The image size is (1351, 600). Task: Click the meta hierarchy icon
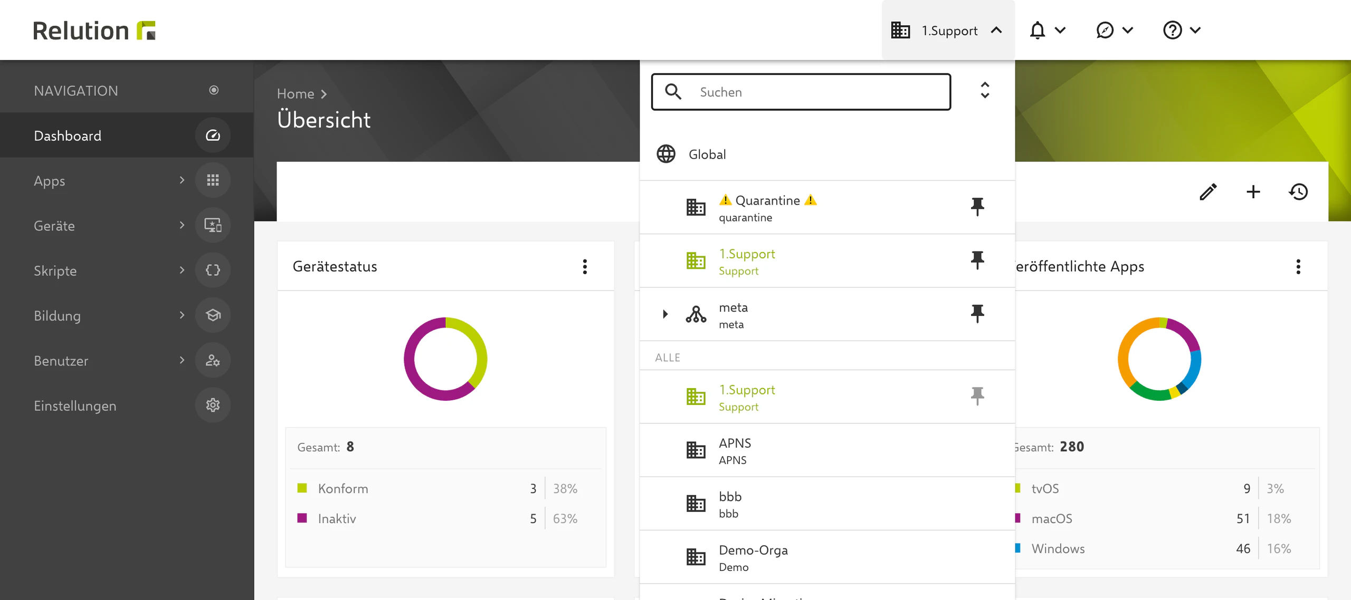tap(696, 314)
